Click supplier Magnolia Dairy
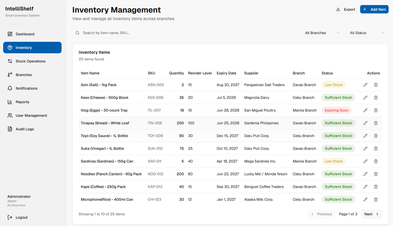393x226 pixels. click(x=257, y=98)
